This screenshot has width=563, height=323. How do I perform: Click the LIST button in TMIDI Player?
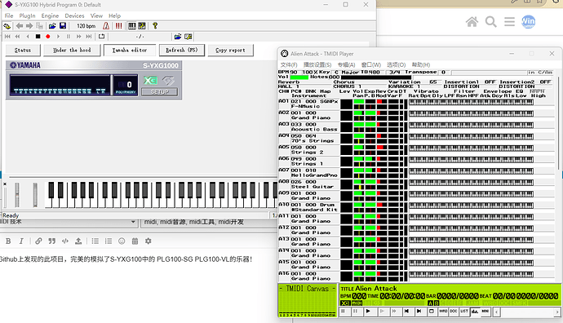click(x=464, y=311)
